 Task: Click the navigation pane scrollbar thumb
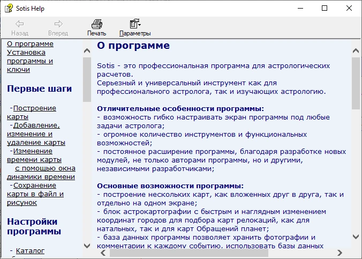[87, 79]
